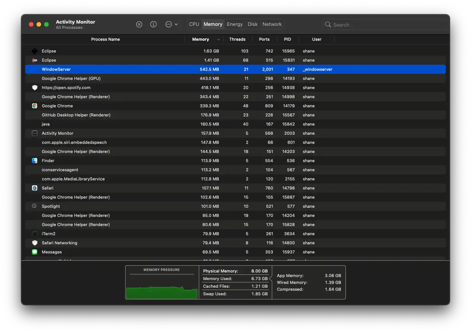The width and height of the screenshot is (471, 333).
Task: Click the App Memory 3.06 GB value
Action: [333, 276]
